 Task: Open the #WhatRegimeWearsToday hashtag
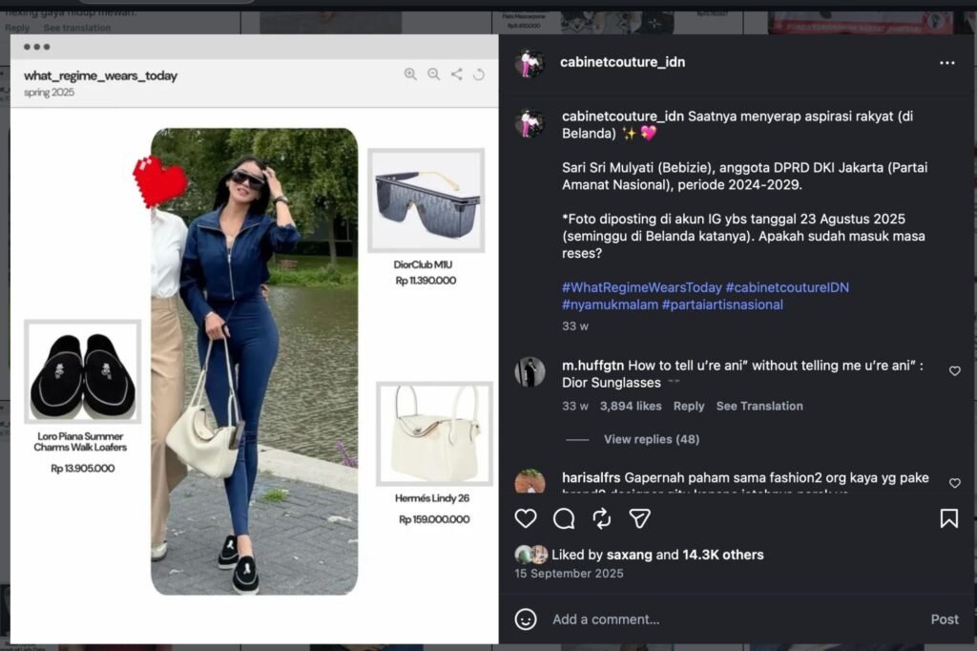point(641,287)
